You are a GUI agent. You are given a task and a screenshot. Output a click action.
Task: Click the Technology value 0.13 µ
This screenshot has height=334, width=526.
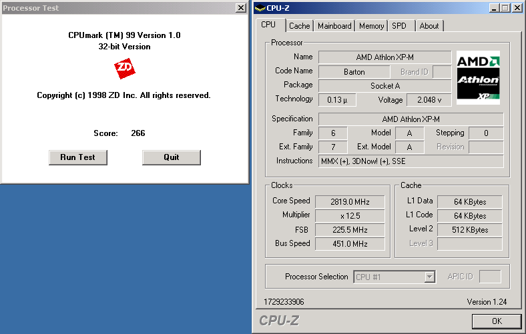(x=337, y=100)
